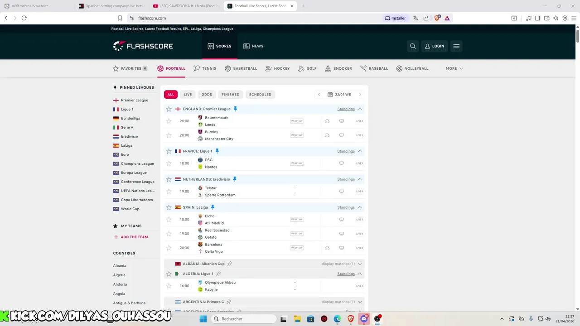Viewport: 580px width, 326px height.
Task: Open Preview for Burnley vs Manchester City
Action: coord(297,135)
